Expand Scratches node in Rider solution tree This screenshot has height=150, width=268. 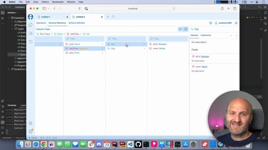(x=9, y=69)
